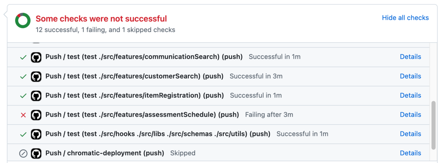
Task: Click the checks status donut icon
Action: (23, 21)
